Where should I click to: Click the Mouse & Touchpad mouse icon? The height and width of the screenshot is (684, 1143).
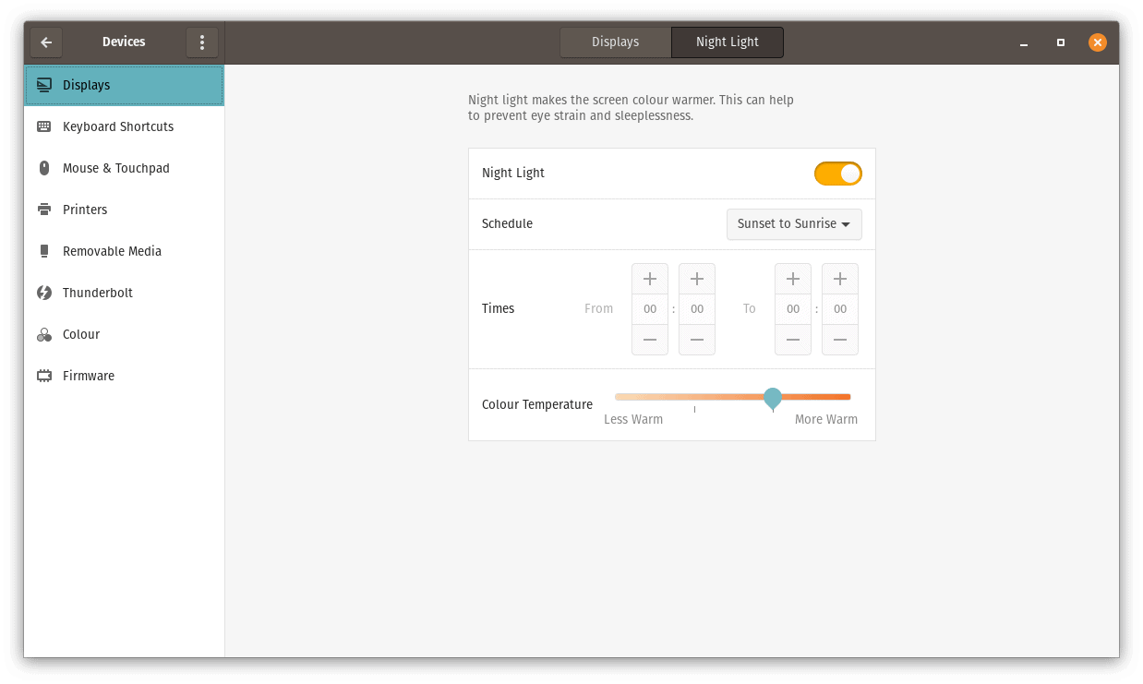[43, 168]
